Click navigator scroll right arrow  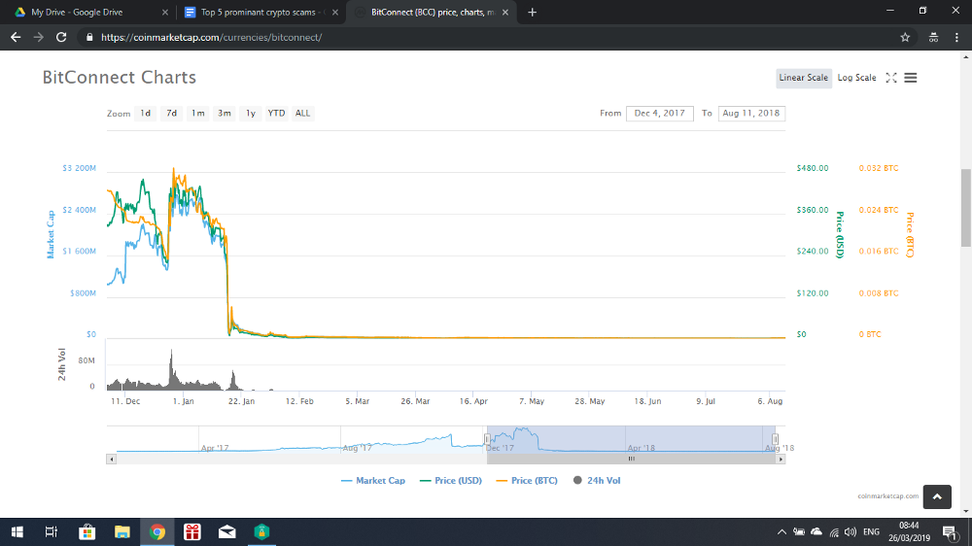point(781,460)
